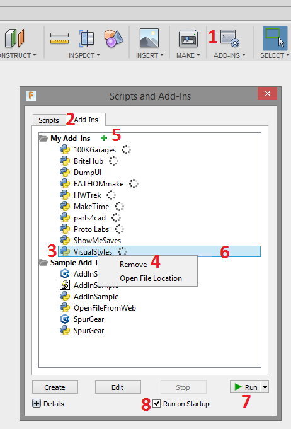Viewport: 291px width, 429px height.
Task: Click the Python icon beside DumpUI
Action: [65, 173]
